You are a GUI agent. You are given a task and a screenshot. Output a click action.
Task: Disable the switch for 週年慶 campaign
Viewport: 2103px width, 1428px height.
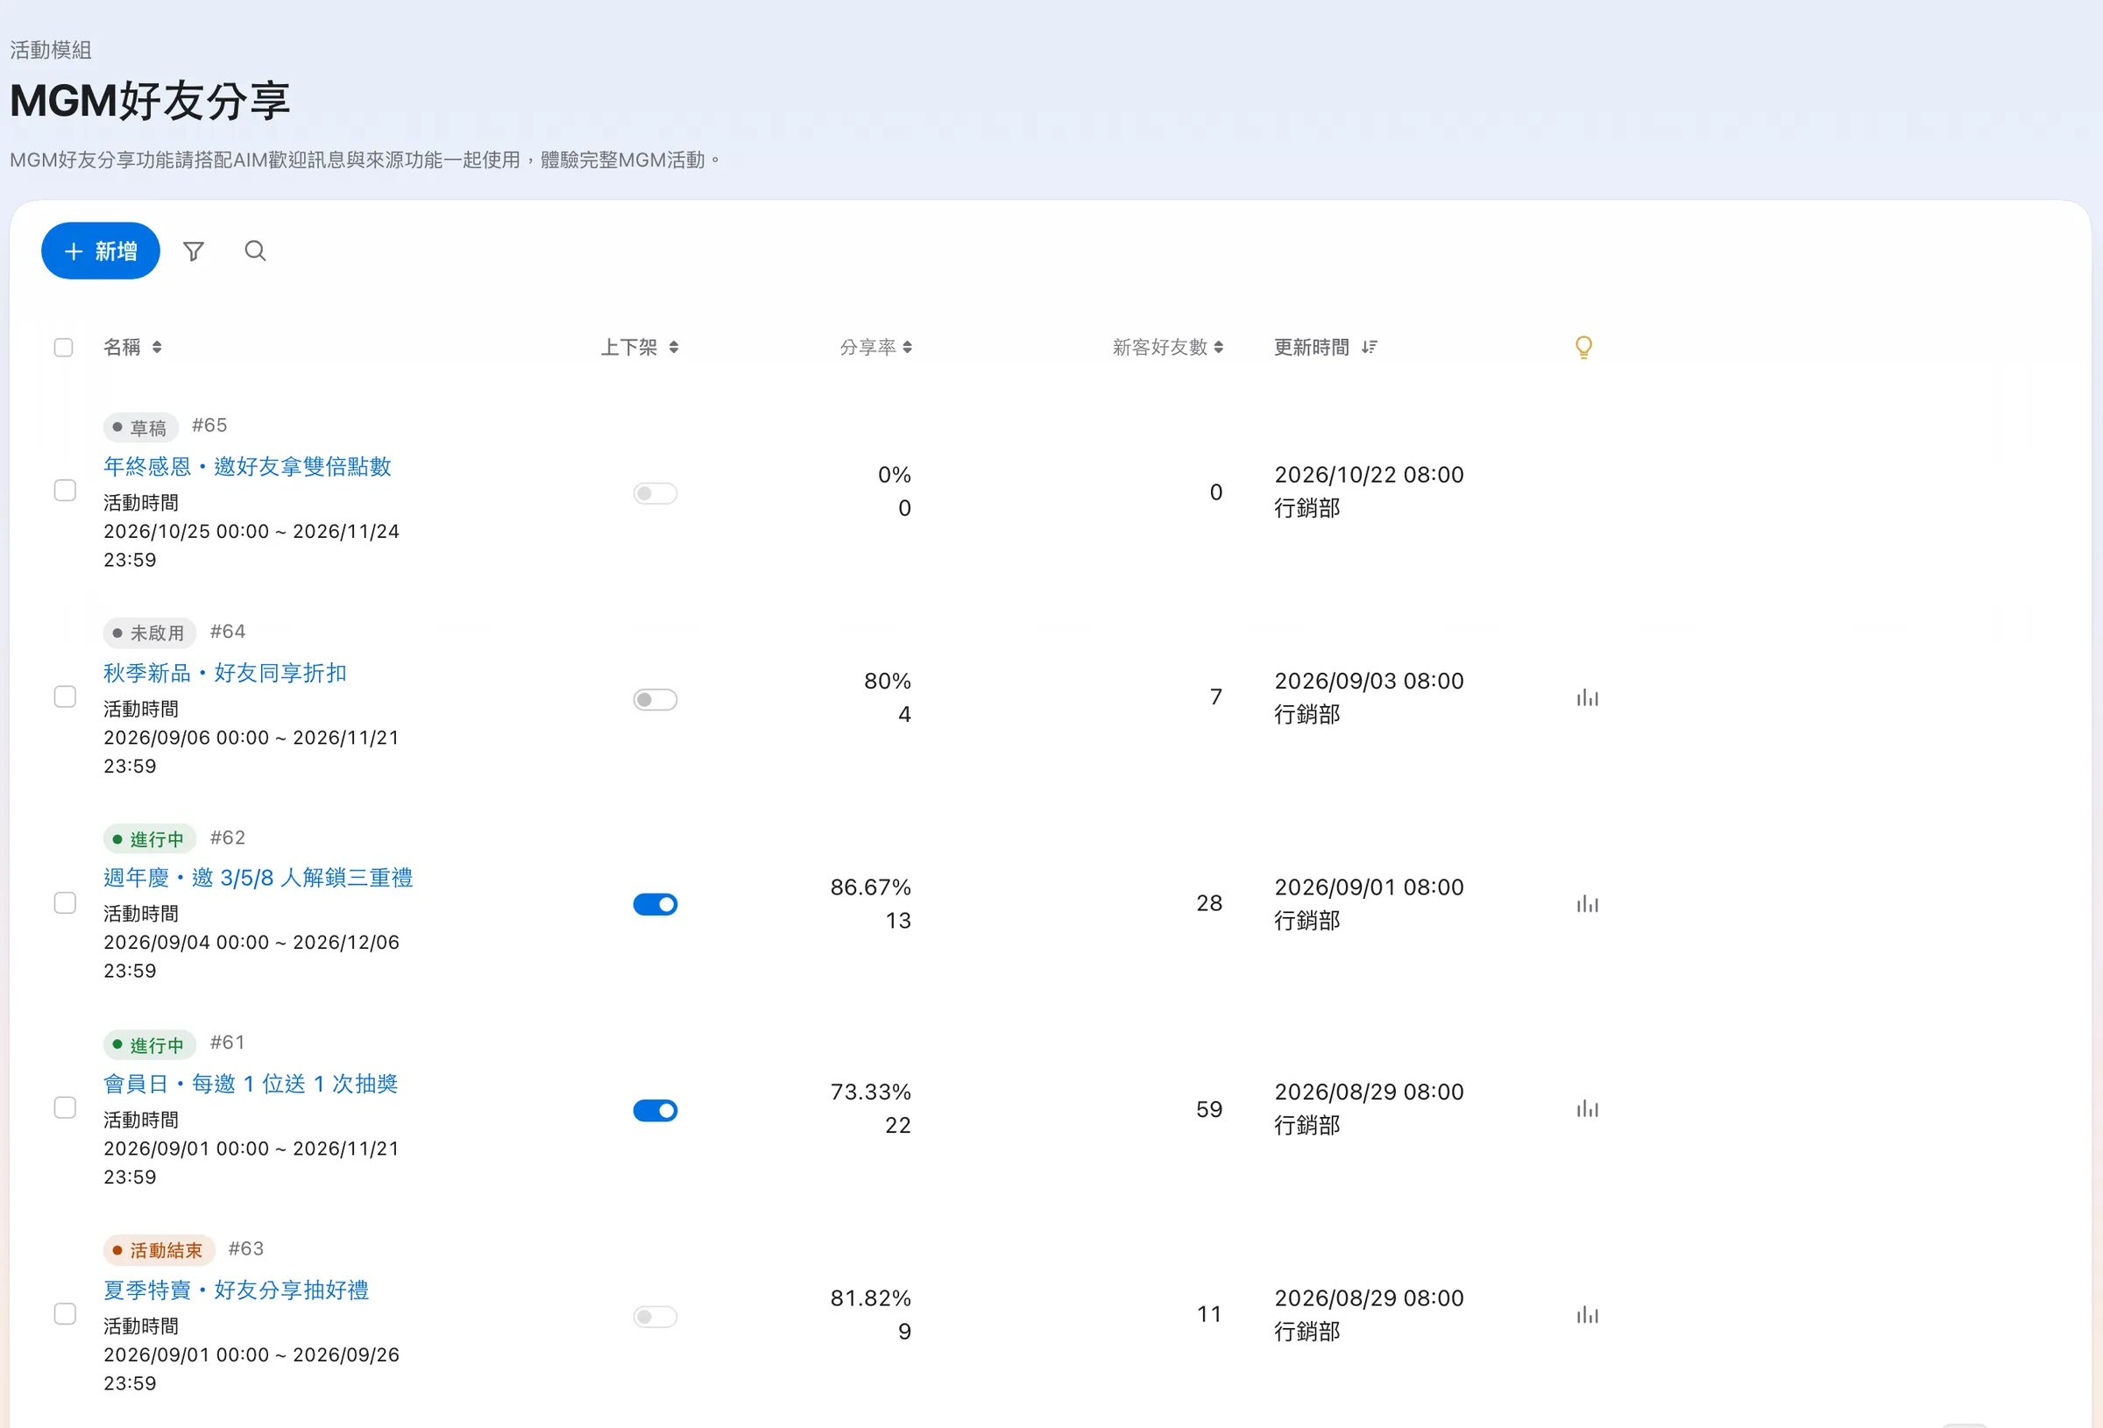(x=655, y=904)
